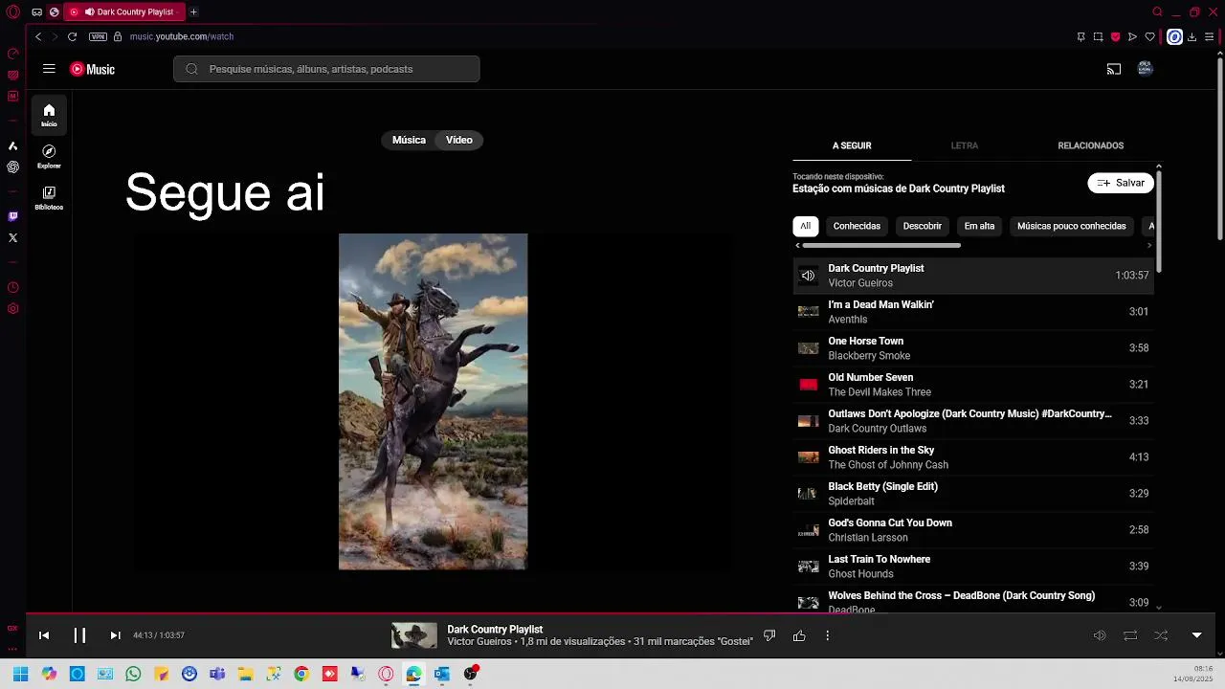The image size is (1225, 689).
Task: Open the player bar three-dot menu
Action: click(x=828, y=635)
